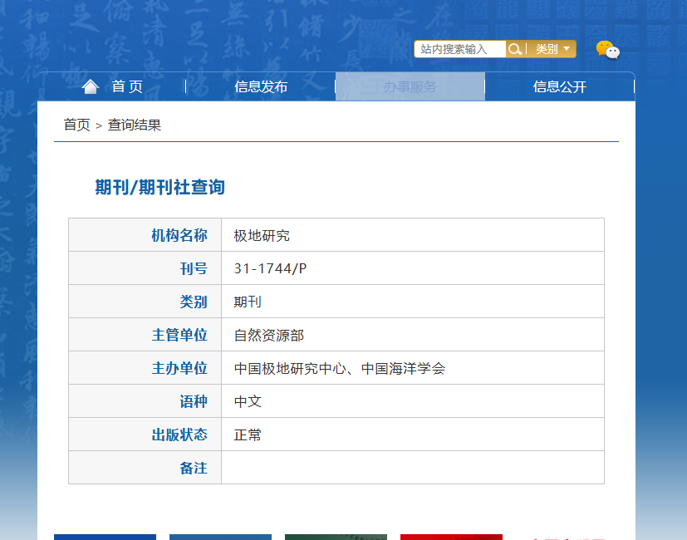Open the 信息发布 navigation tab
The height and width of the screenshot is (540, 687).
(261, 86)
